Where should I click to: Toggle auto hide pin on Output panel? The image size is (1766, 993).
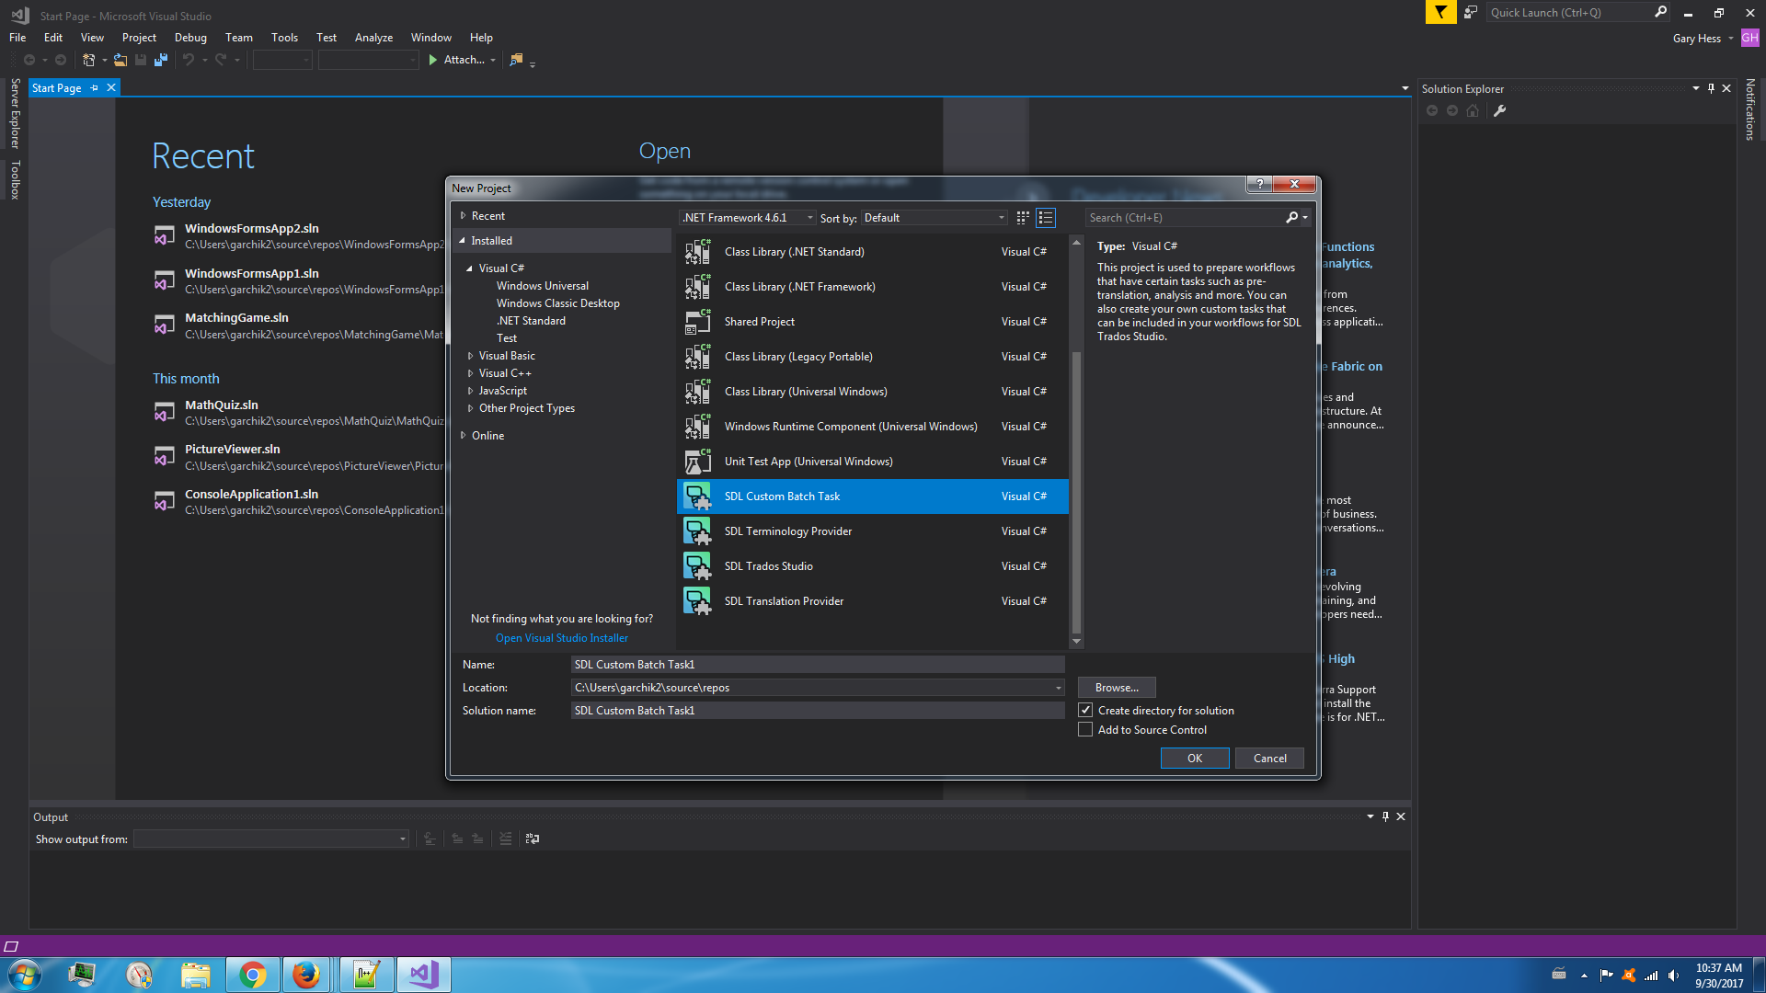(x=1385, y=816)
